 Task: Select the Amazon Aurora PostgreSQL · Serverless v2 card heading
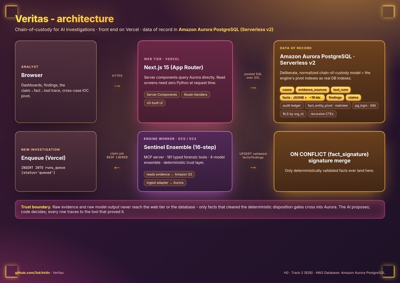pos(317,59)
